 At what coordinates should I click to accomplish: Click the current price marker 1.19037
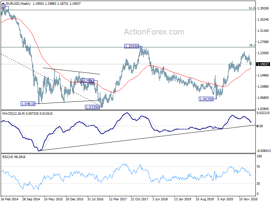pos(263,64)
